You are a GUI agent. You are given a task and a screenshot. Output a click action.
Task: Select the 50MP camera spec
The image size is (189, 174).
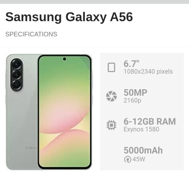pyautogui.click(x=135, y=93)
